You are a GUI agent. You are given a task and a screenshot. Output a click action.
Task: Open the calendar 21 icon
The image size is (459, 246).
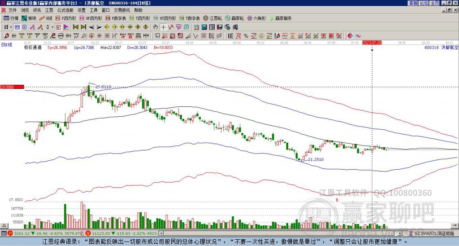[196, 27]
